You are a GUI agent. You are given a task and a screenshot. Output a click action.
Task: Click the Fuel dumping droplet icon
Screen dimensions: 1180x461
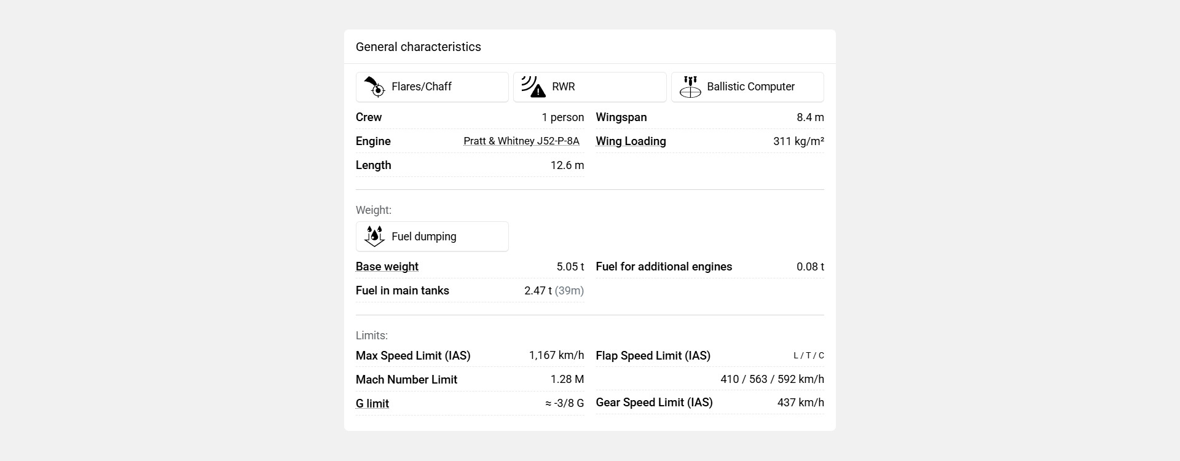click(374, 237)
